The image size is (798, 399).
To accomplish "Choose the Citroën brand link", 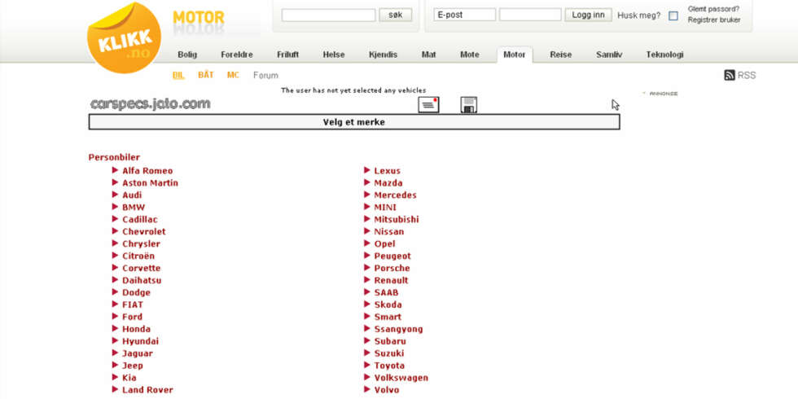I will point(138,256).
